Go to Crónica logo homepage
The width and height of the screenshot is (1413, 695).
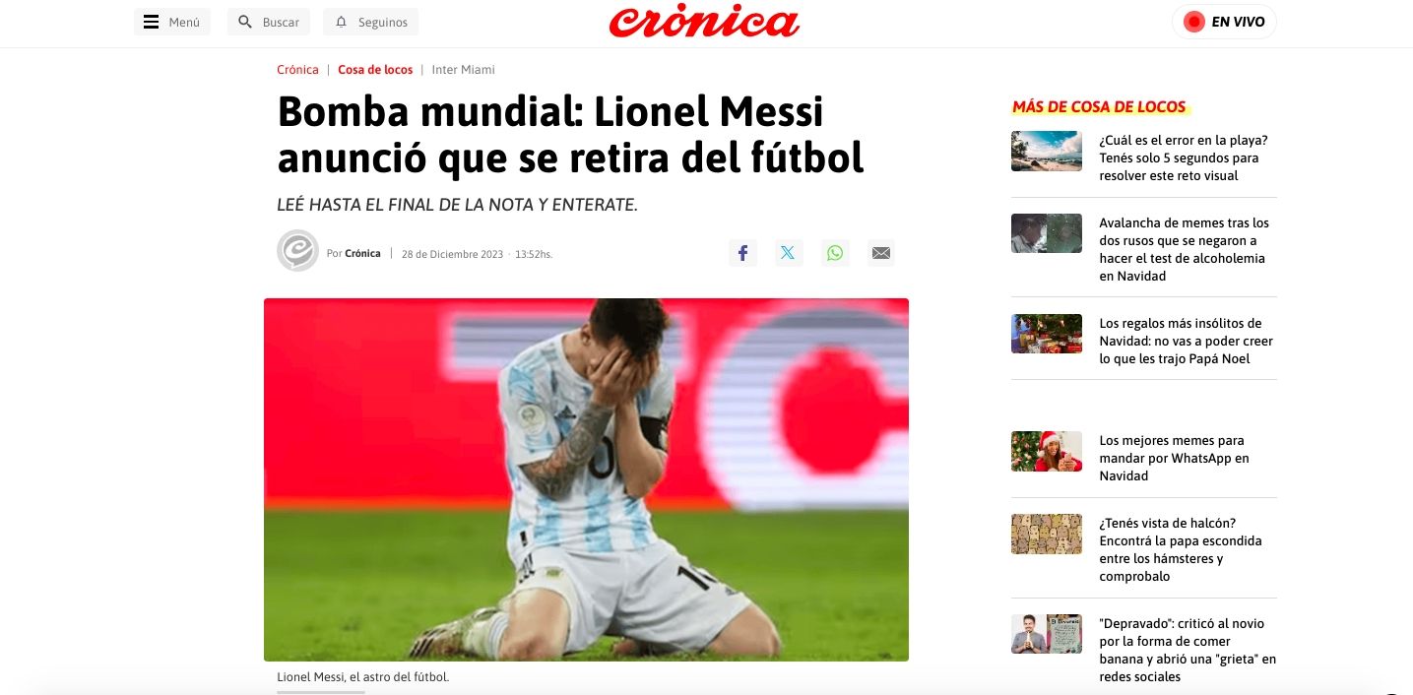[x=704, y=22]
